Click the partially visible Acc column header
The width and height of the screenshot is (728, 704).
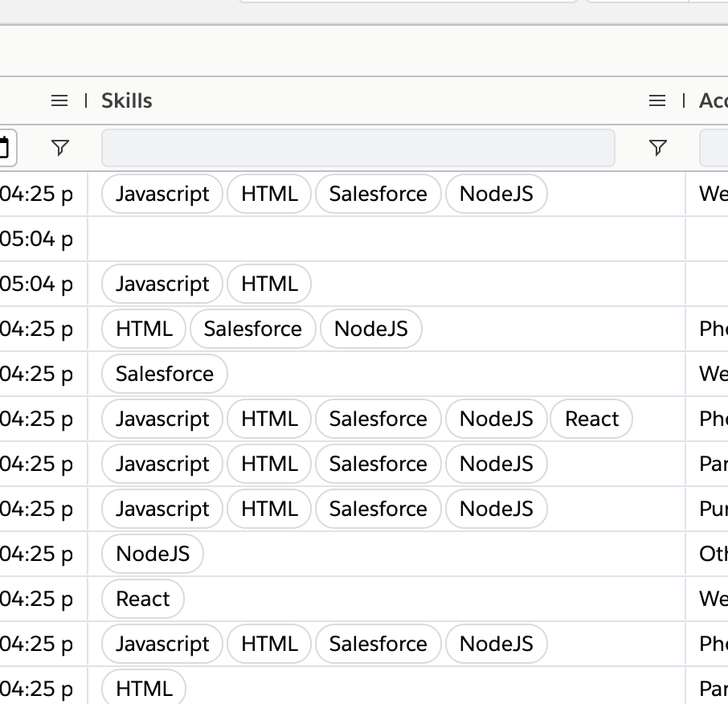(713, 100)
